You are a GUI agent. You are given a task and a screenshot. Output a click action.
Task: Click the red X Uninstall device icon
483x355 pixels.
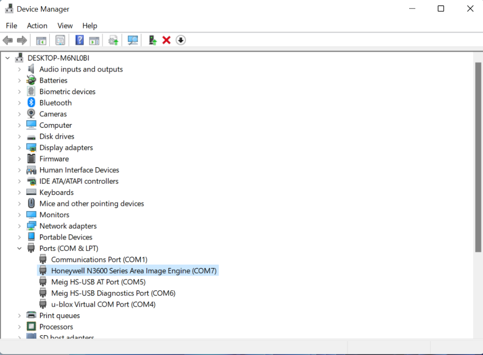click(x=166, y=40)
